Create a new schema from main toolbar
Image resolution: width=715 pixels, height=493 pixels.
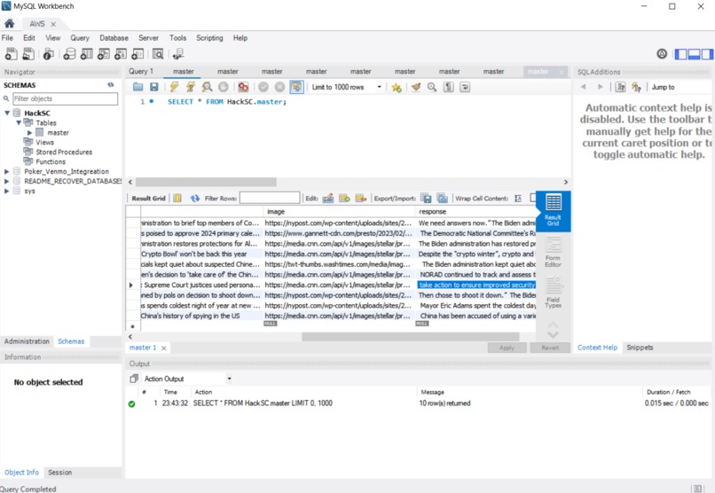pos(69,54)
